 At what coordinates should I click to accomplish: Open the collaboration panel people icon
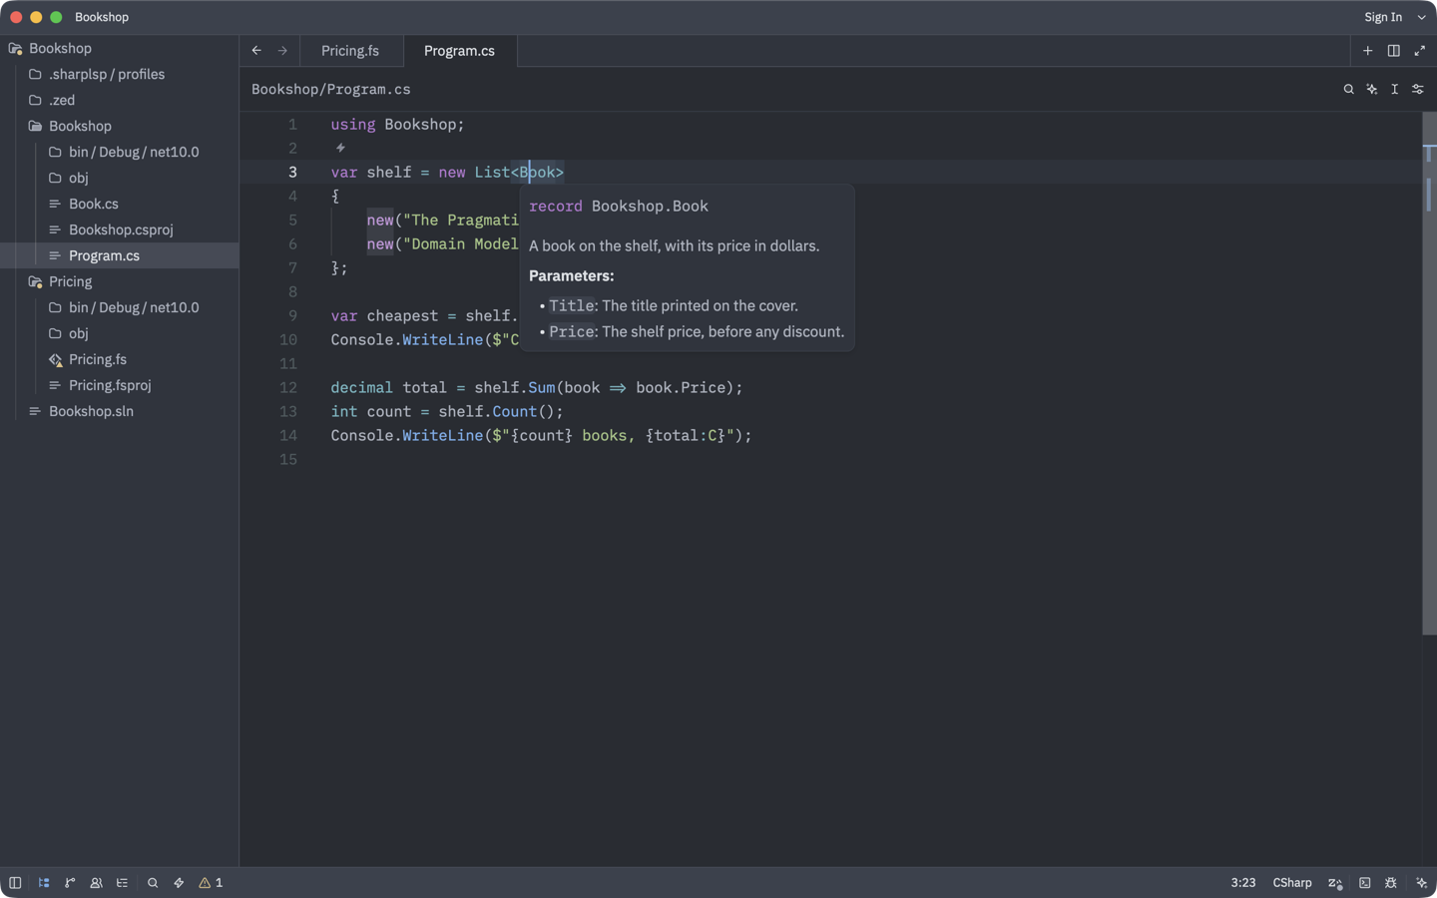[96, 883]
